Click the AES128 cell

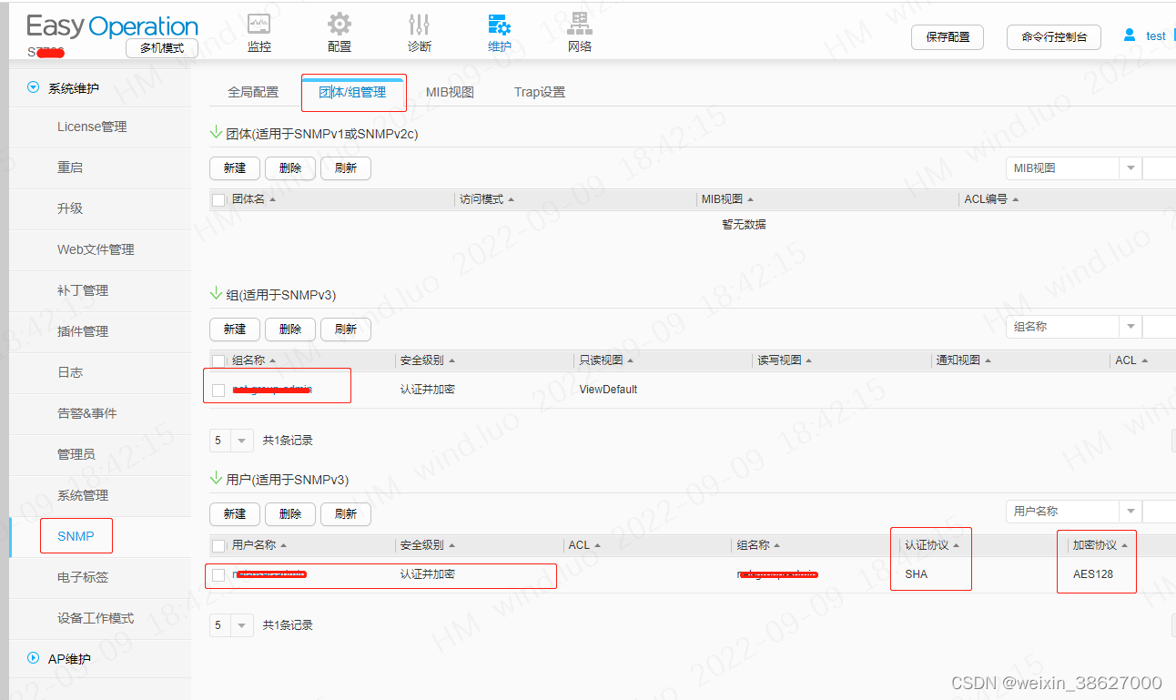[1093, 574]
